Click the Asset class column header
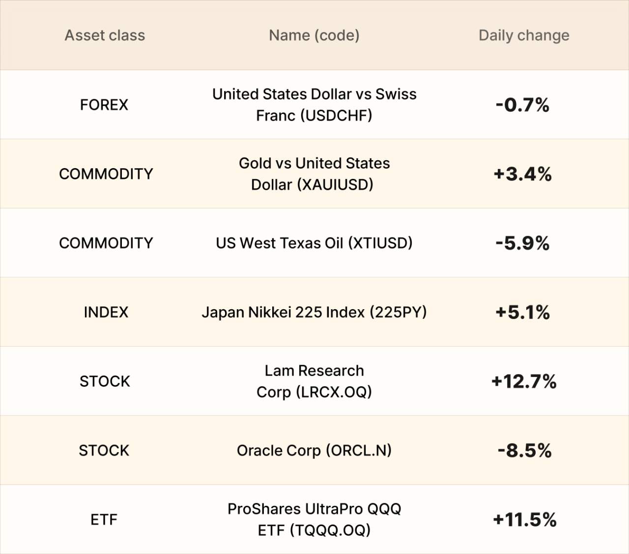This screenshot has height=554, width=629. (105, 35)
